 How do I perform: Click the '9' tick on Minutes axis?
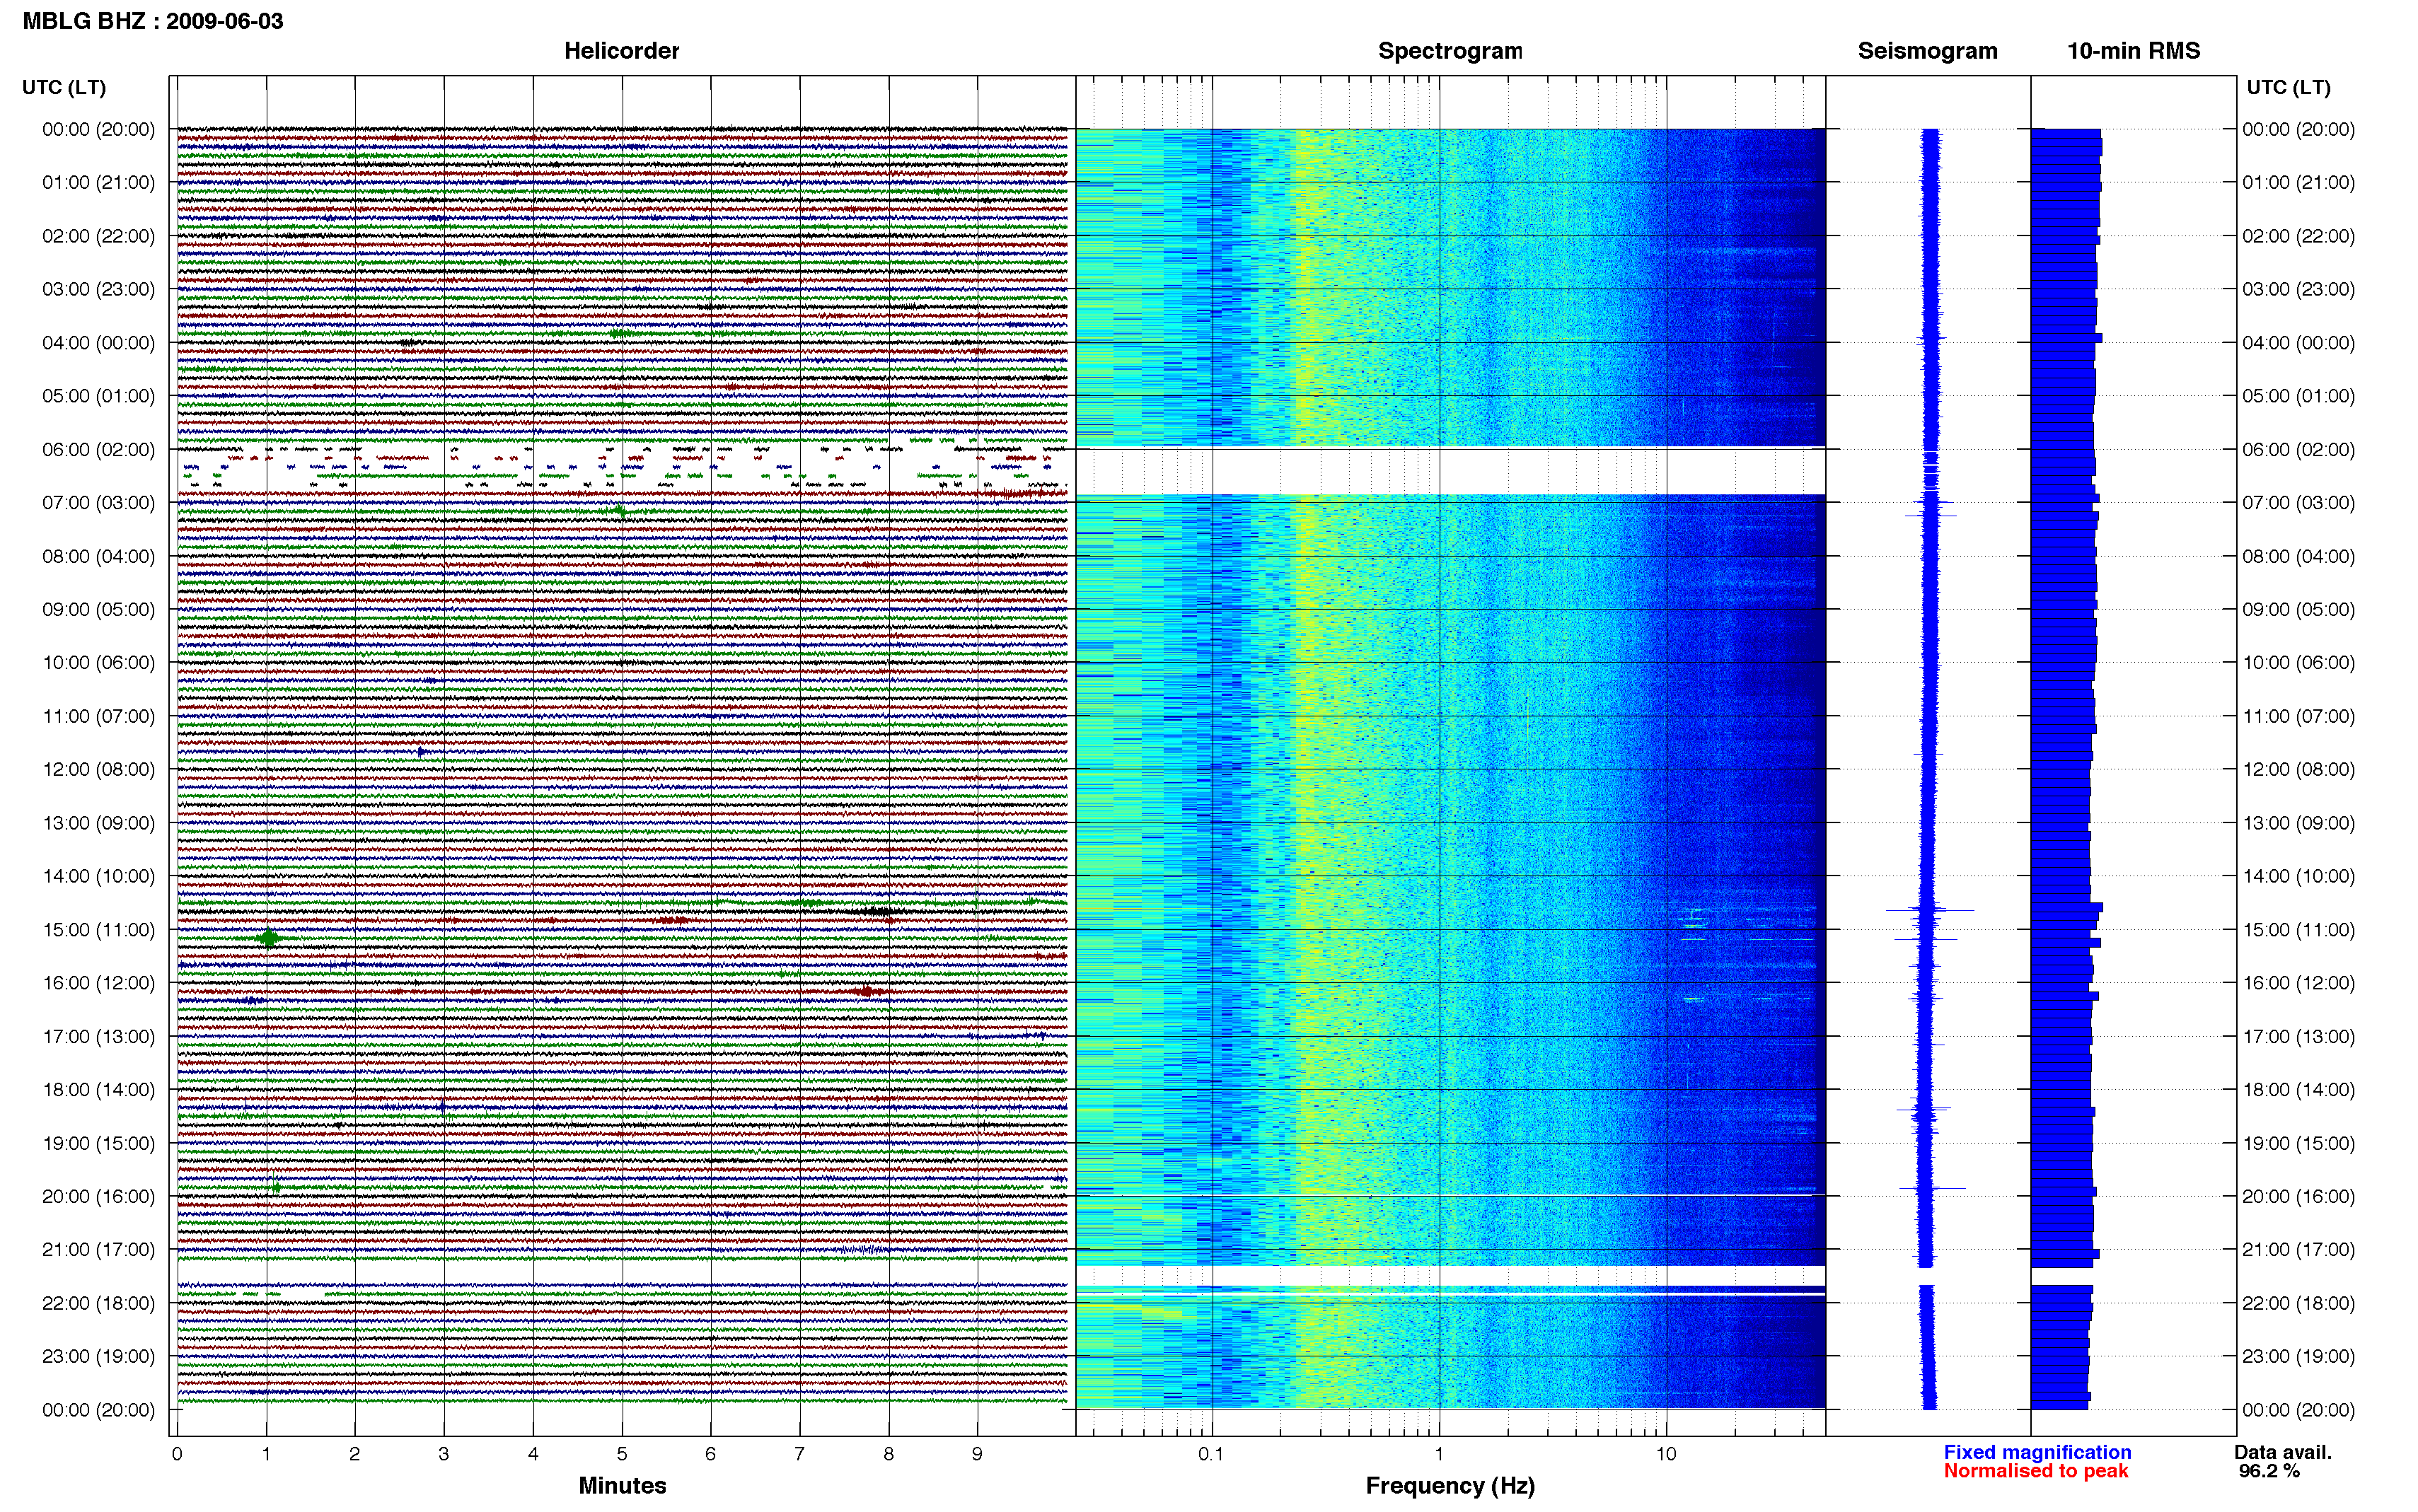pyautogui.click(x=977, y=1454)
